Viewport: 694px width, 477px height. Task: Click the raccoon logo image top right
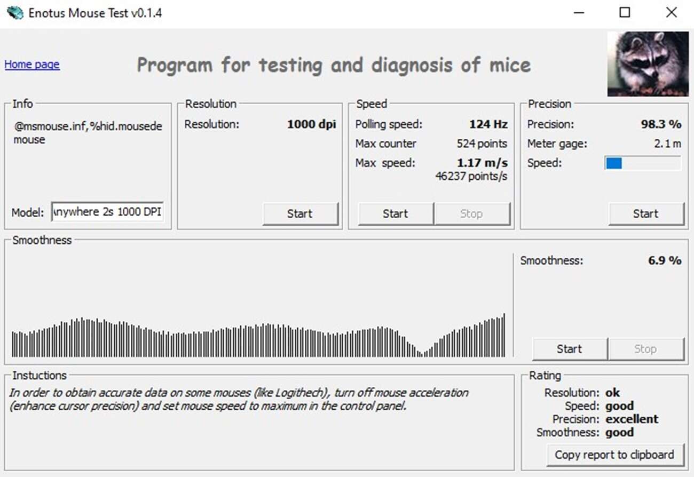tap(647, 63)
